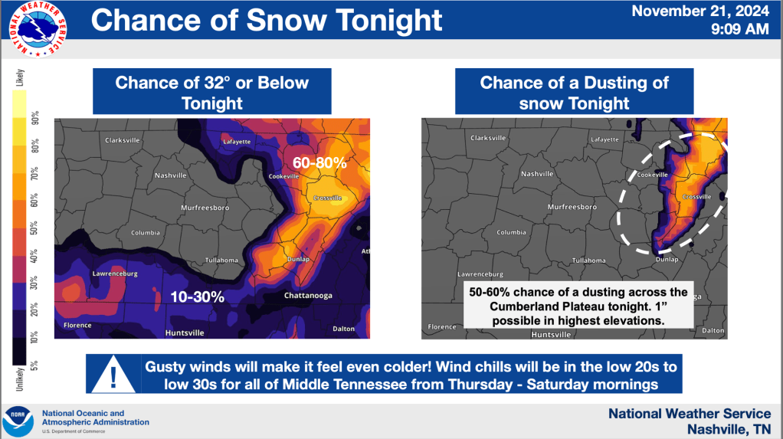Open the "Chance of a Dusting of snow Tonight" header
Viewport: 783px width, 439px height.
[574, 92]
